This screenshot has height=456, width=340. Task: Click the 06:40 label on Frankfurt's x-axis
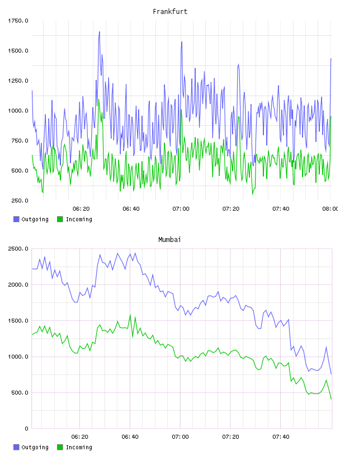pyautogui.click(x=131, y=208)
